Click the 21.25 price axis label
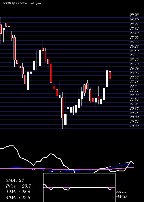Screen dimensions: 144x202 [134, 104]
